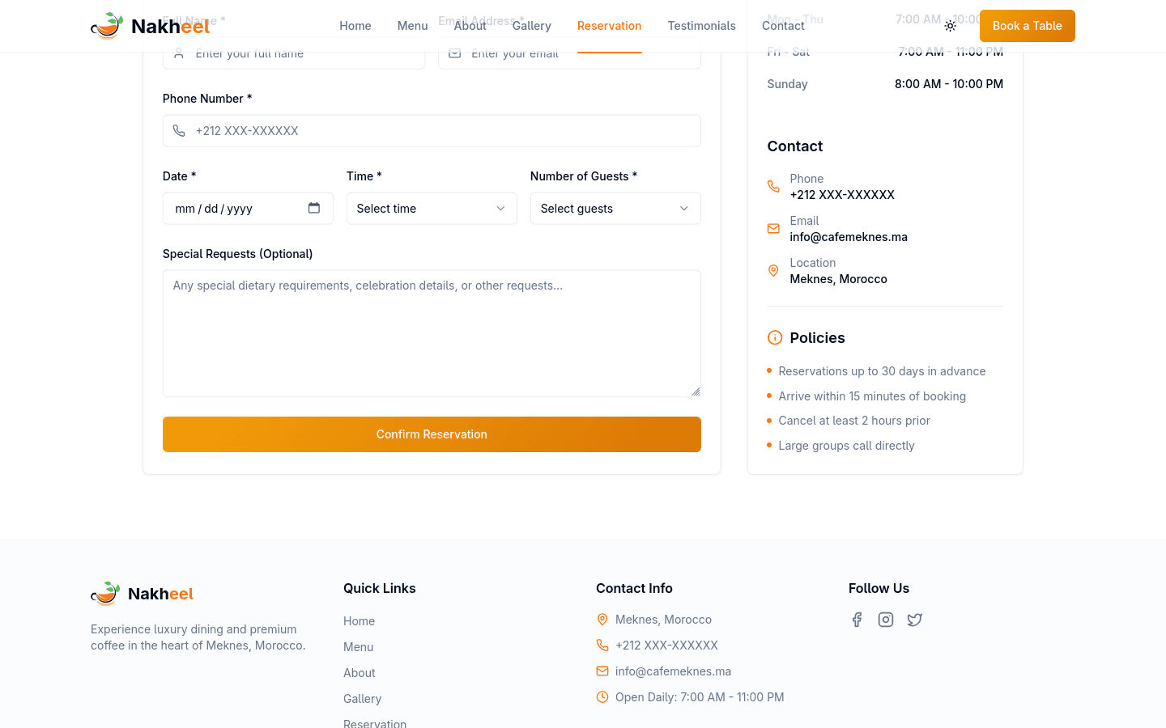Viewport: 1166px width, 728px height.
Task: Open the date picker calendar icon
Action: point(314,208)
